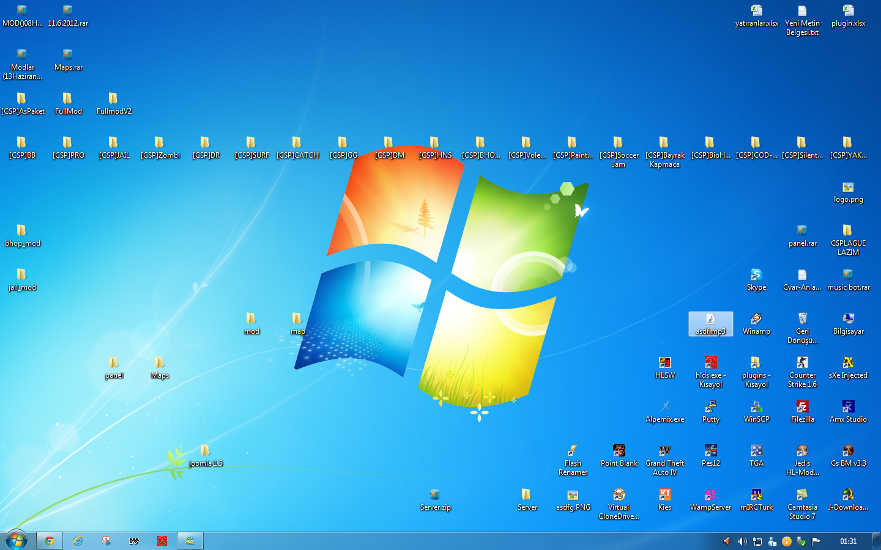The width and height of the screenshot is (881, 550).
Task: Select the yatıranlar.xlsx spreadsheet file
Action: click(757, 15)
